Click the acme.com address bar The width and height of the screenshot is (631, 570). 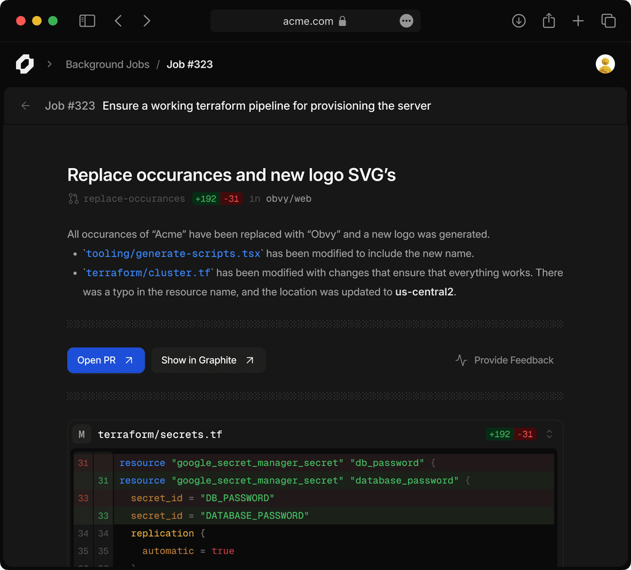pos(315,21)
